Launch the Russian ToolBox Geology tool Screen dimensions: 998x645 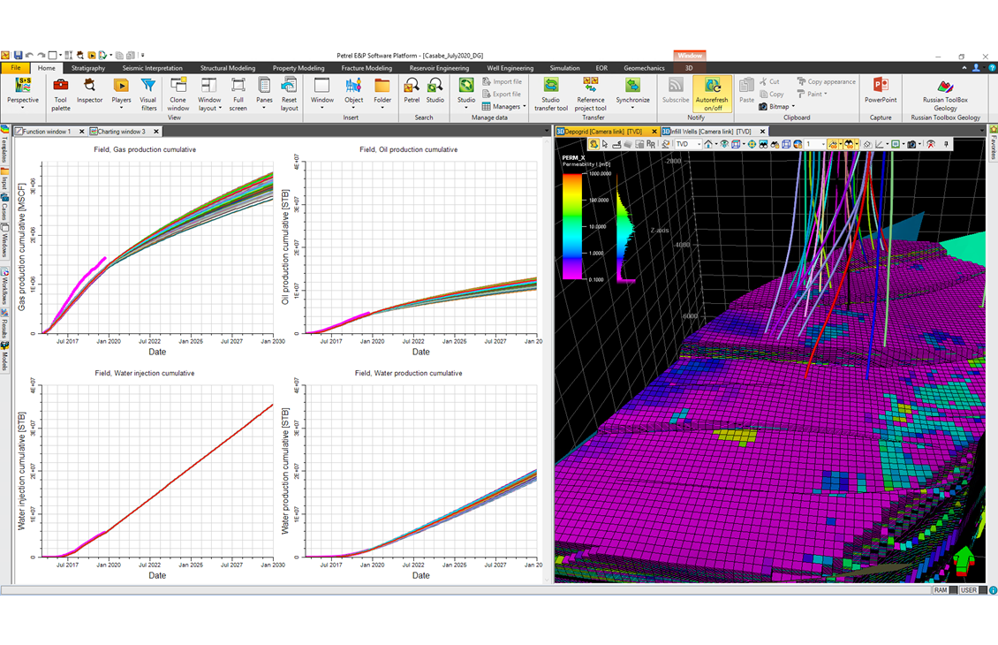944,93
